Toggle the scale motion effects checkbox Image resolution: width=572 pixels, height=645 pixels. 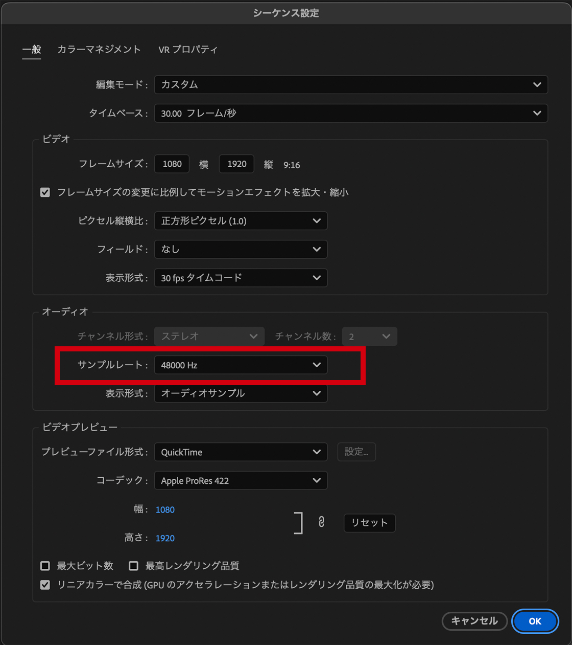(45, 192)
